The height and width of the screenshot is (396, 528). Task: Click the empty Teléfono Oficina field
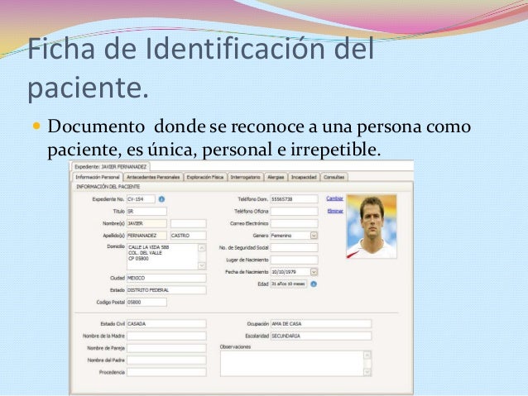tap(294, 212)
